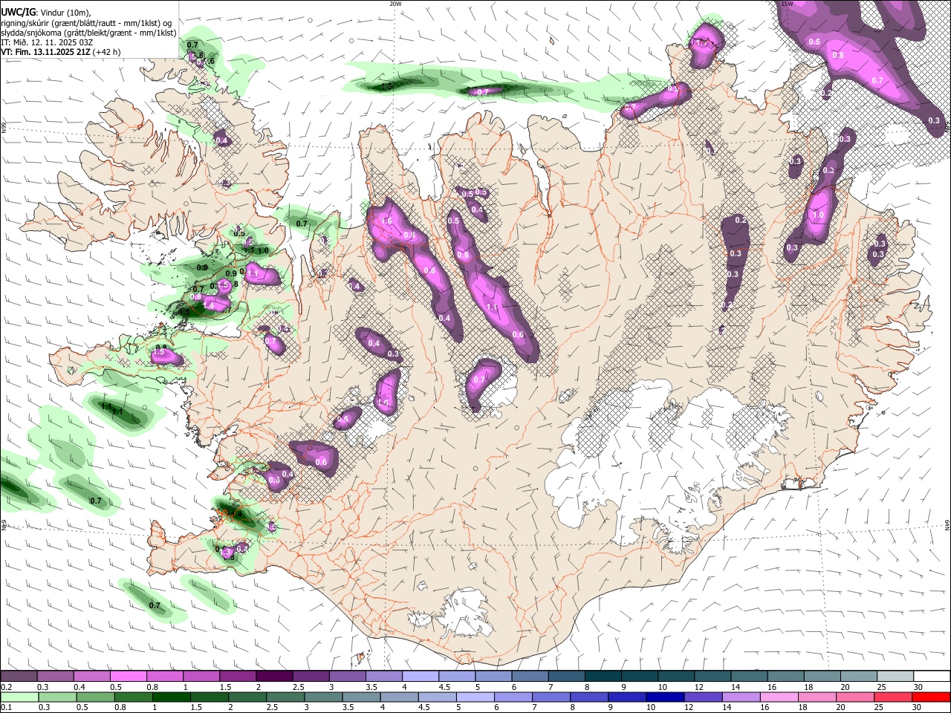
Task: Pick the grey-teal 16–18 snow legend swatch
Action: pyautogui.click(x=786, y=677)
